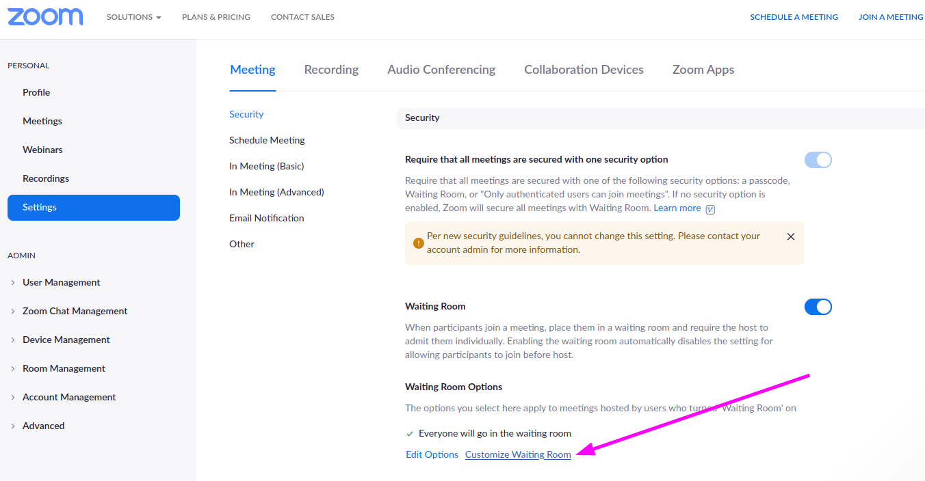Open the Collaboration Devices tab
Viewport: 925px width, 481px height.
click(x=584, y=70)
